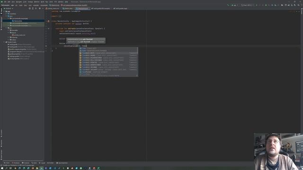
Task: Toggle the Project side tool window tab
Action: point(1,11)
